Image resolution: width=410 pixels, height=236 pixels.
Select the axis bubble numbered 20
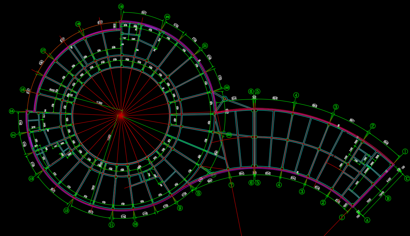[167, 17]
